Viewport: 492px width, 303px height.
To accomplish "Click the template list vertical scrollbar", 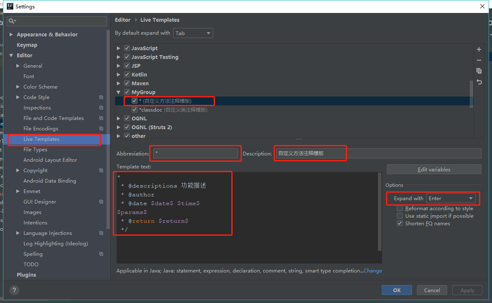I will tap(471, 94).
